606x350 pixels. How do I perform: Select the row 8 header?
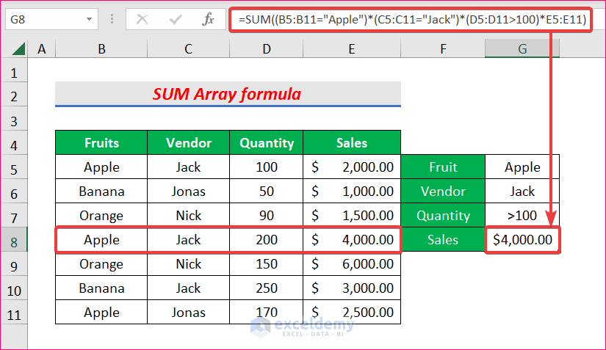coord(13,240)
